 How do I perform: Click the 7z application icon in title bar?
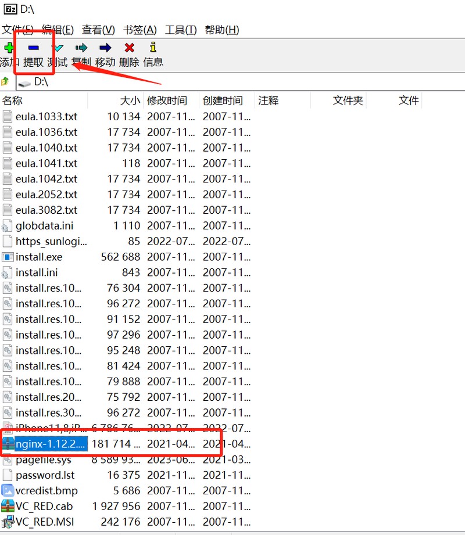click(x=10, y=9)
